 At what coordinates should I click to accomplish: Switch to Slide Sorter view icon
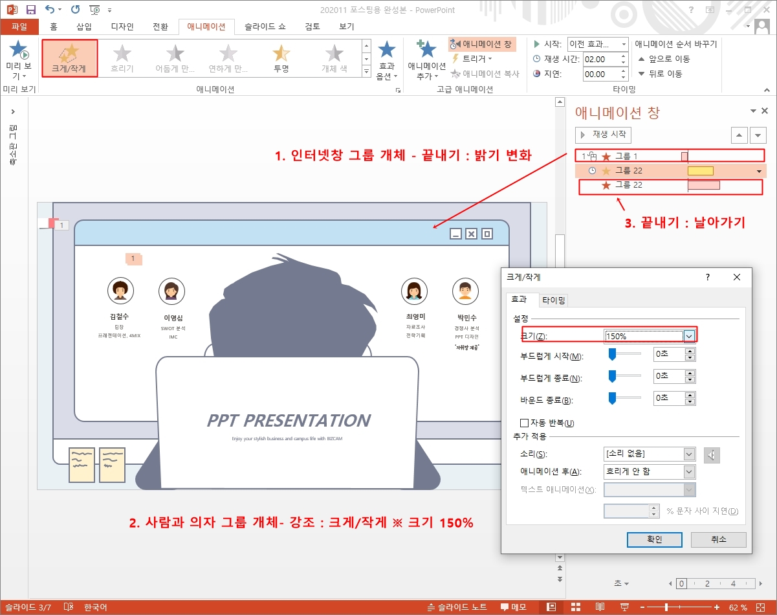[575, 607]
